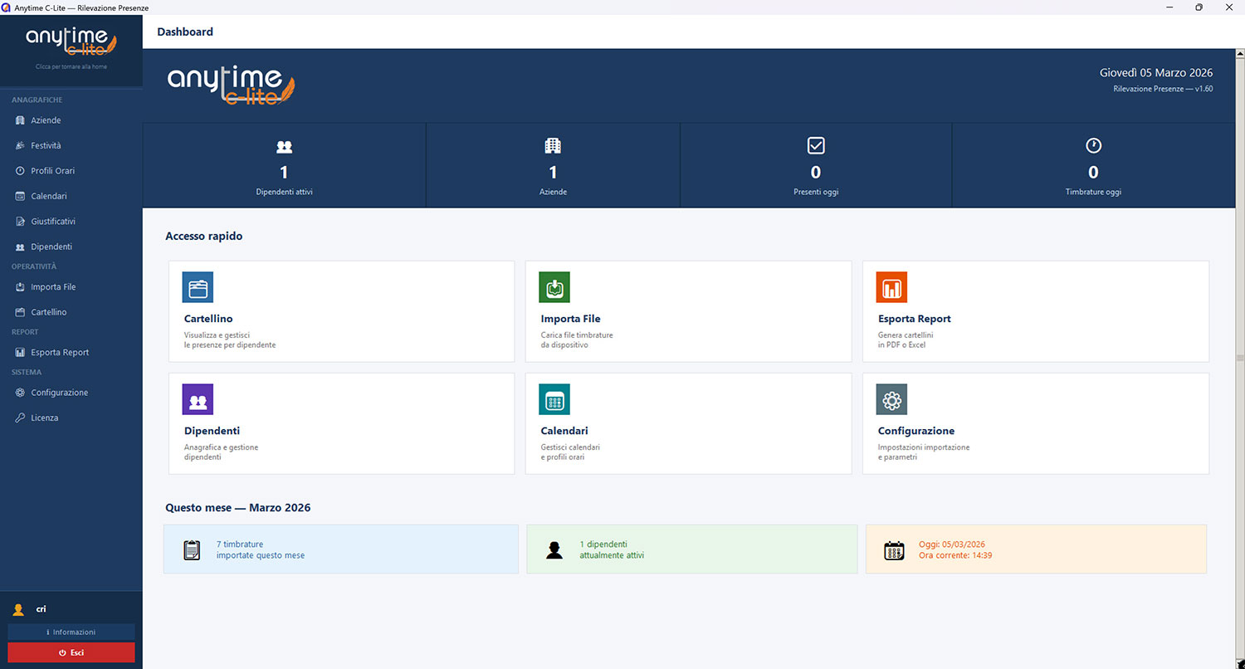Click the Informazioni button

click(71, 632)
